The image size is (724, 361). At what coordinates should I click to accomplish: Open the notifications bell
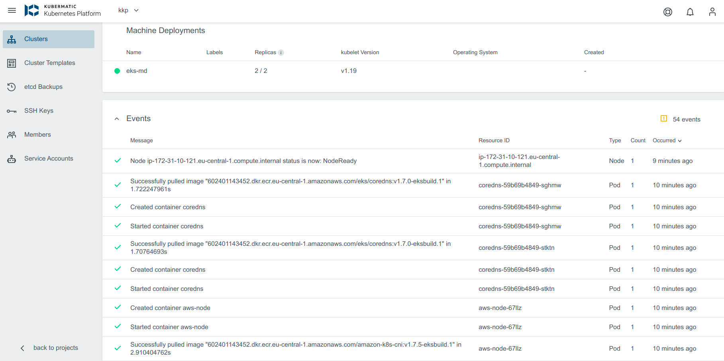[x=690, y=12]
